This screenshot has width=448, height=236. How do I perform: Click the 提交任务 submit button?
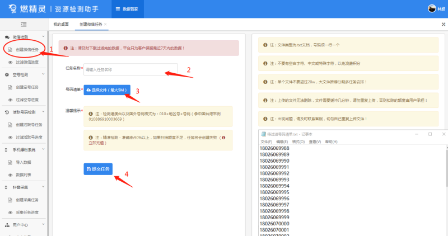pyautogui.click(x=99, y=168)
